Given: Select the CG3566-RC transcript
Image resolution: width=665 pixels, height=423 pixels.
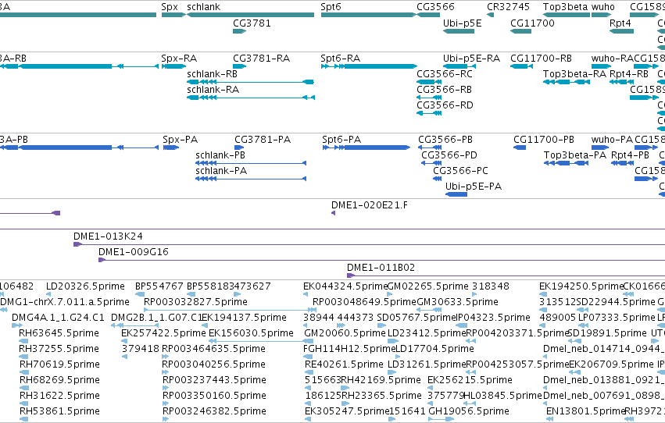Looking at the screenshot, I should 429,82.
